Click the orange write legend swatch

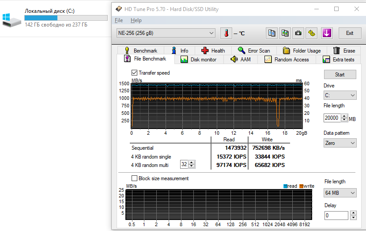302,186
